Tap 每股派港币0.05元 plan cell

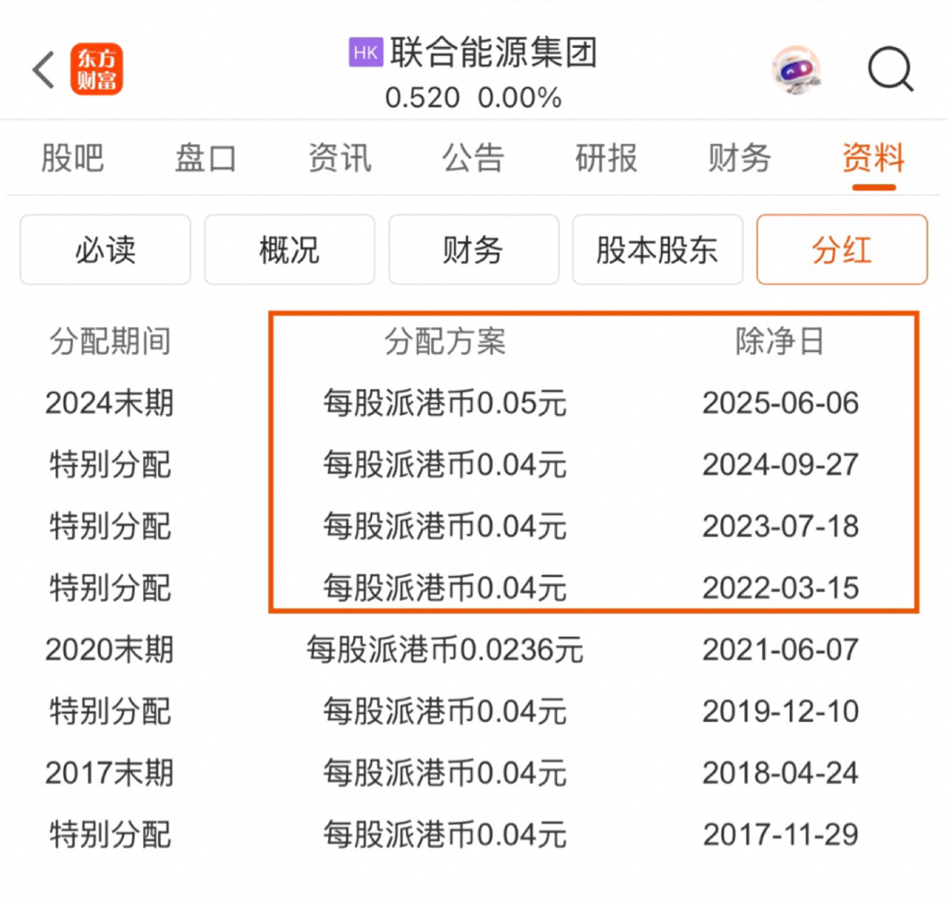tap(445, 403)
